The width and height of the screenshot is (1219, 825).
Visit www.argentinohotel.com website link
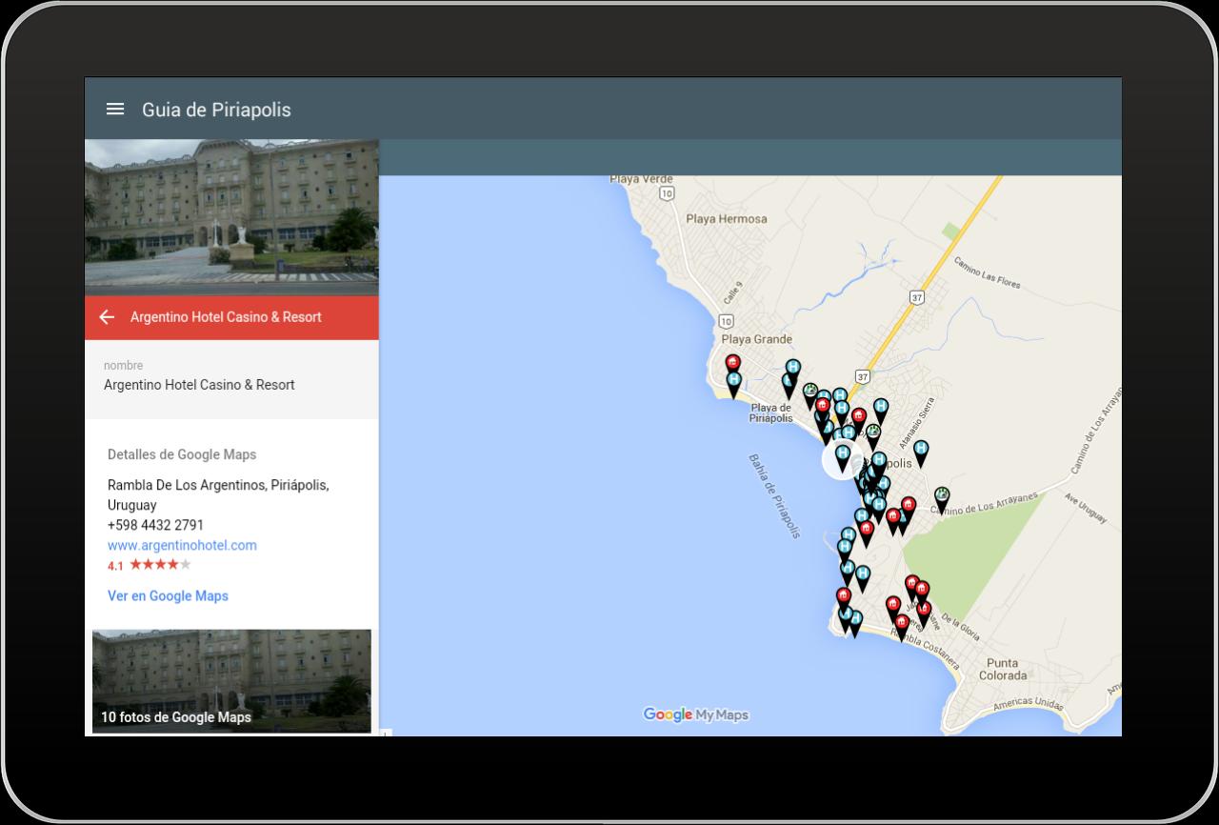pyautogui.click(x=182, y=546)
